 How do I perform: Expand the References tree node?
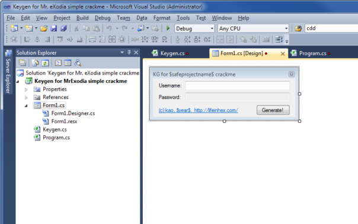coord(26,98)
